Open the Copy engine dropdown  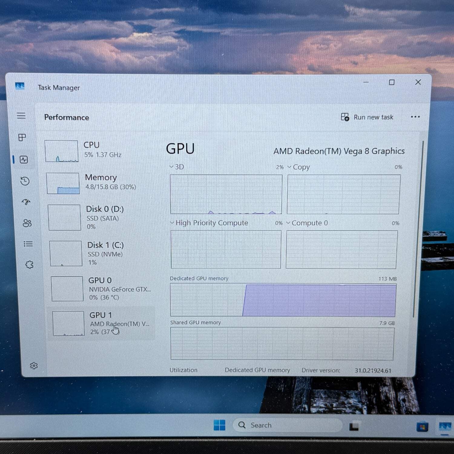point(289,167)
